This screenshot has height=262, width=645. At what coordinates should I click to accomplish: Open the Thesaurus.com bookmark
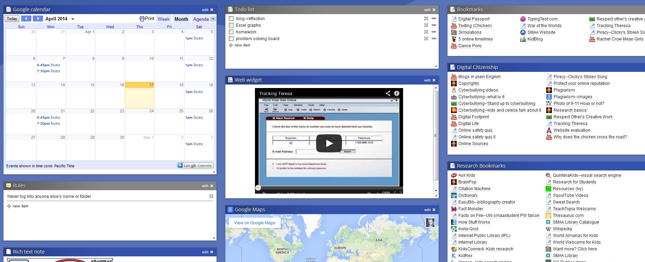point(568,216)
